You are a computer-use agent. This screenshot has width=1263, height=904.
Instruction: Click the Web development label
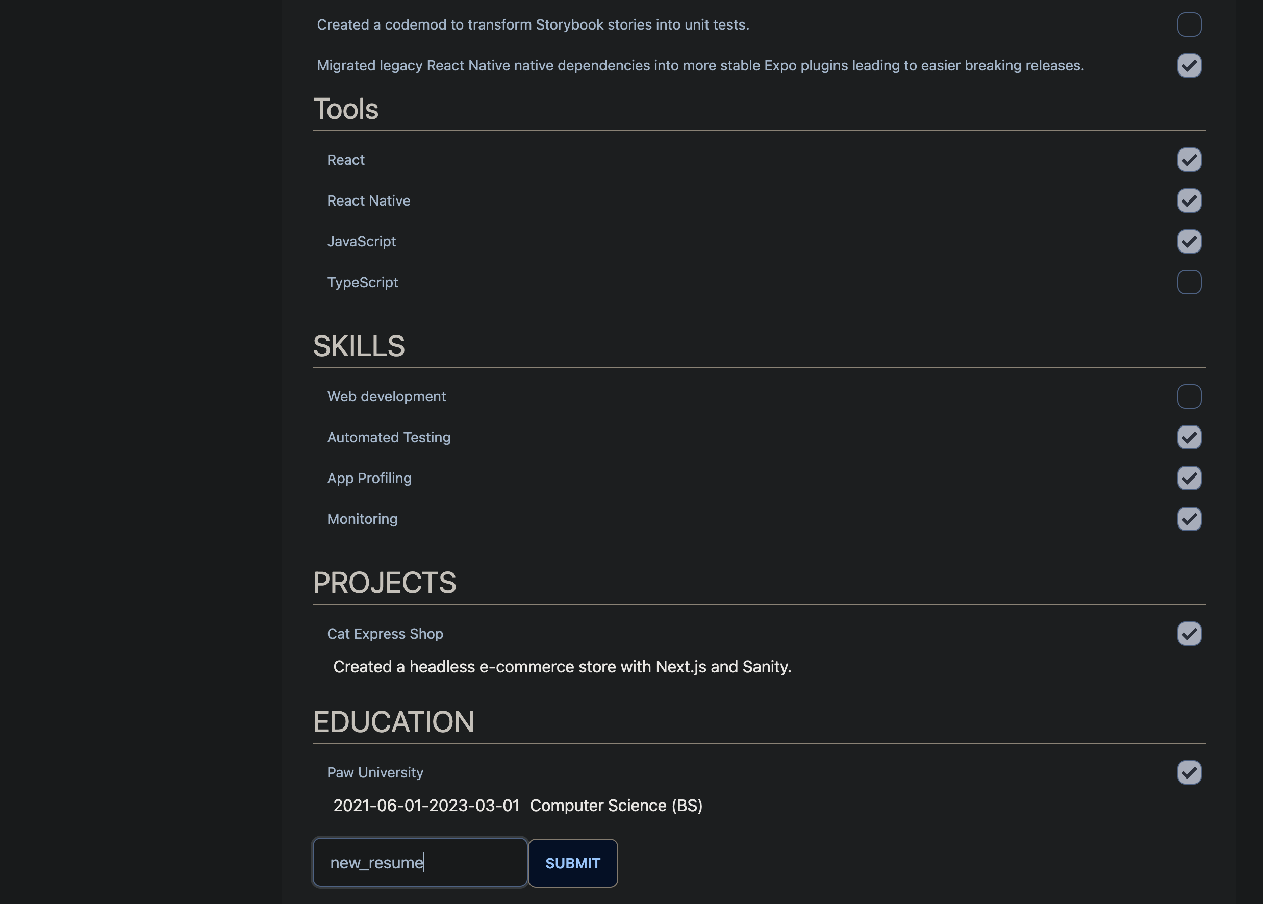(386, 396)
